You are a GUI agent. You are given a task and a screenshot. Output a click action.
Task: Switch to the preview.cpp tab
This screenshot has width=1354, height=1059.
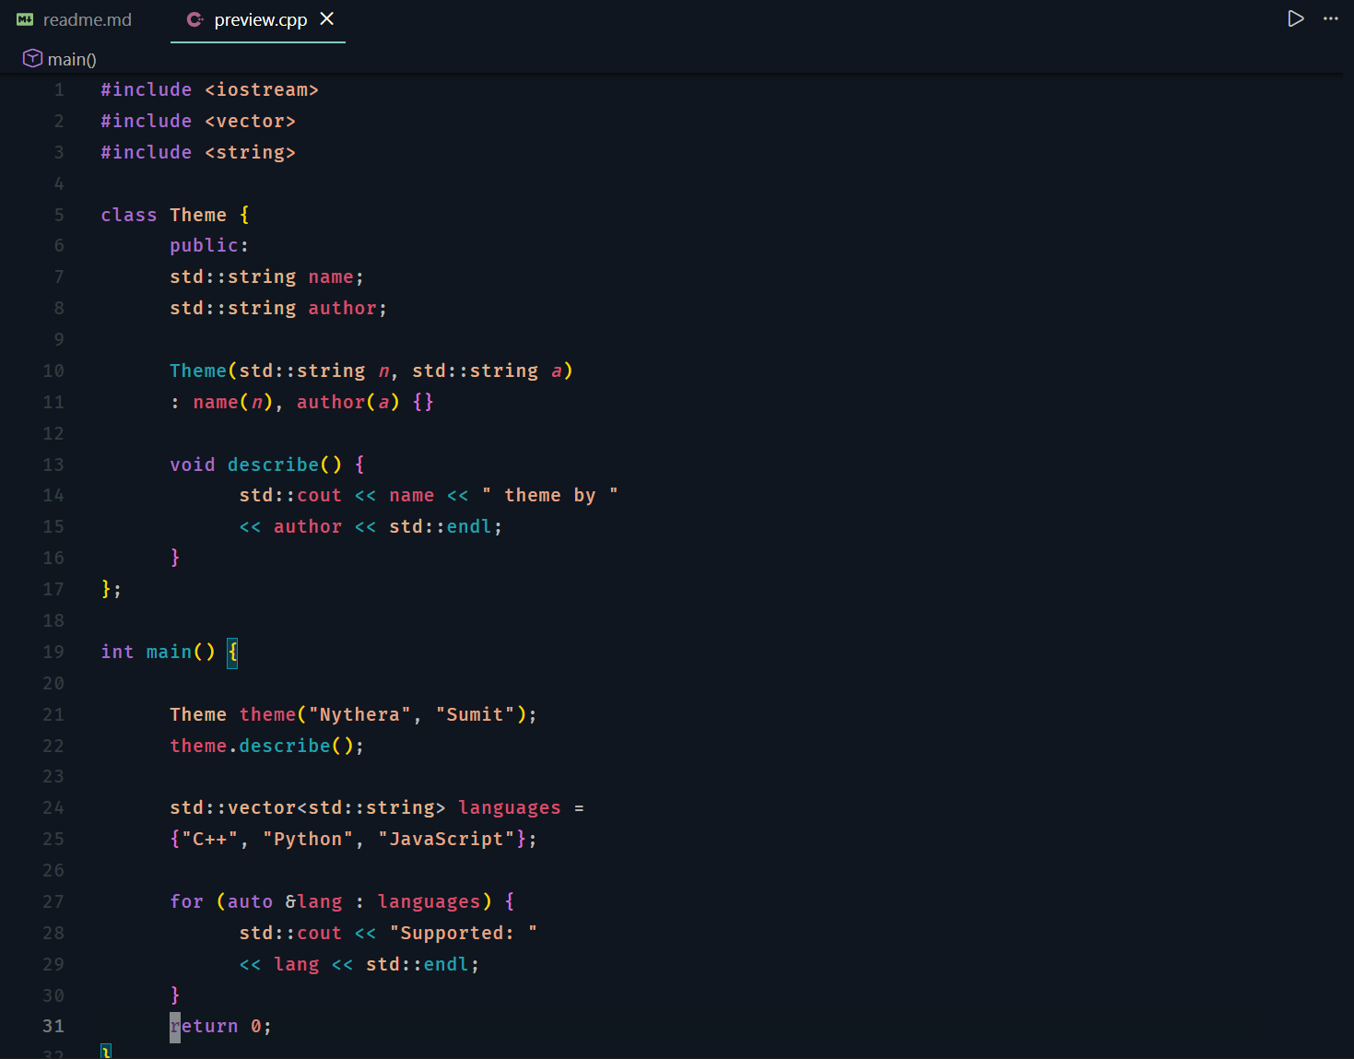(261, 18)
